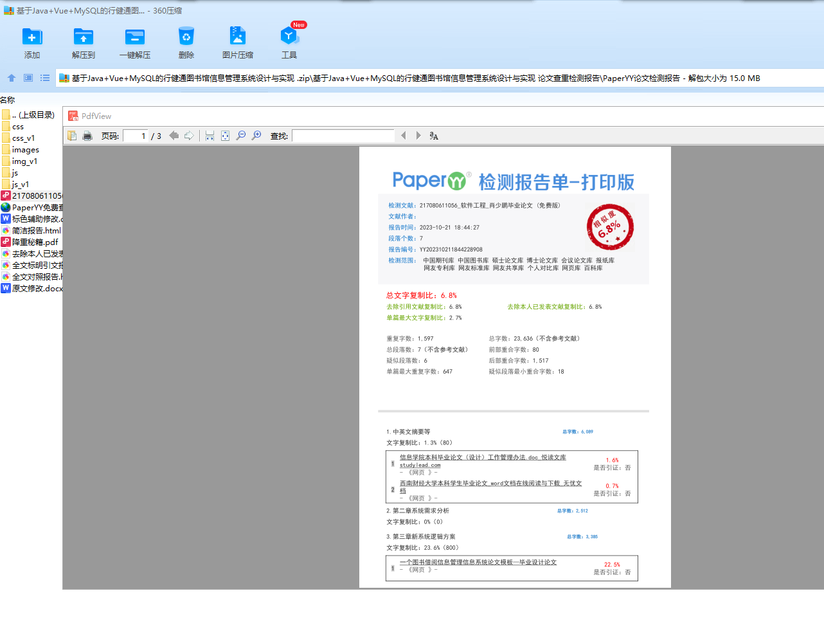
Task: Click the 名称 column header
Action: point(8,100)
